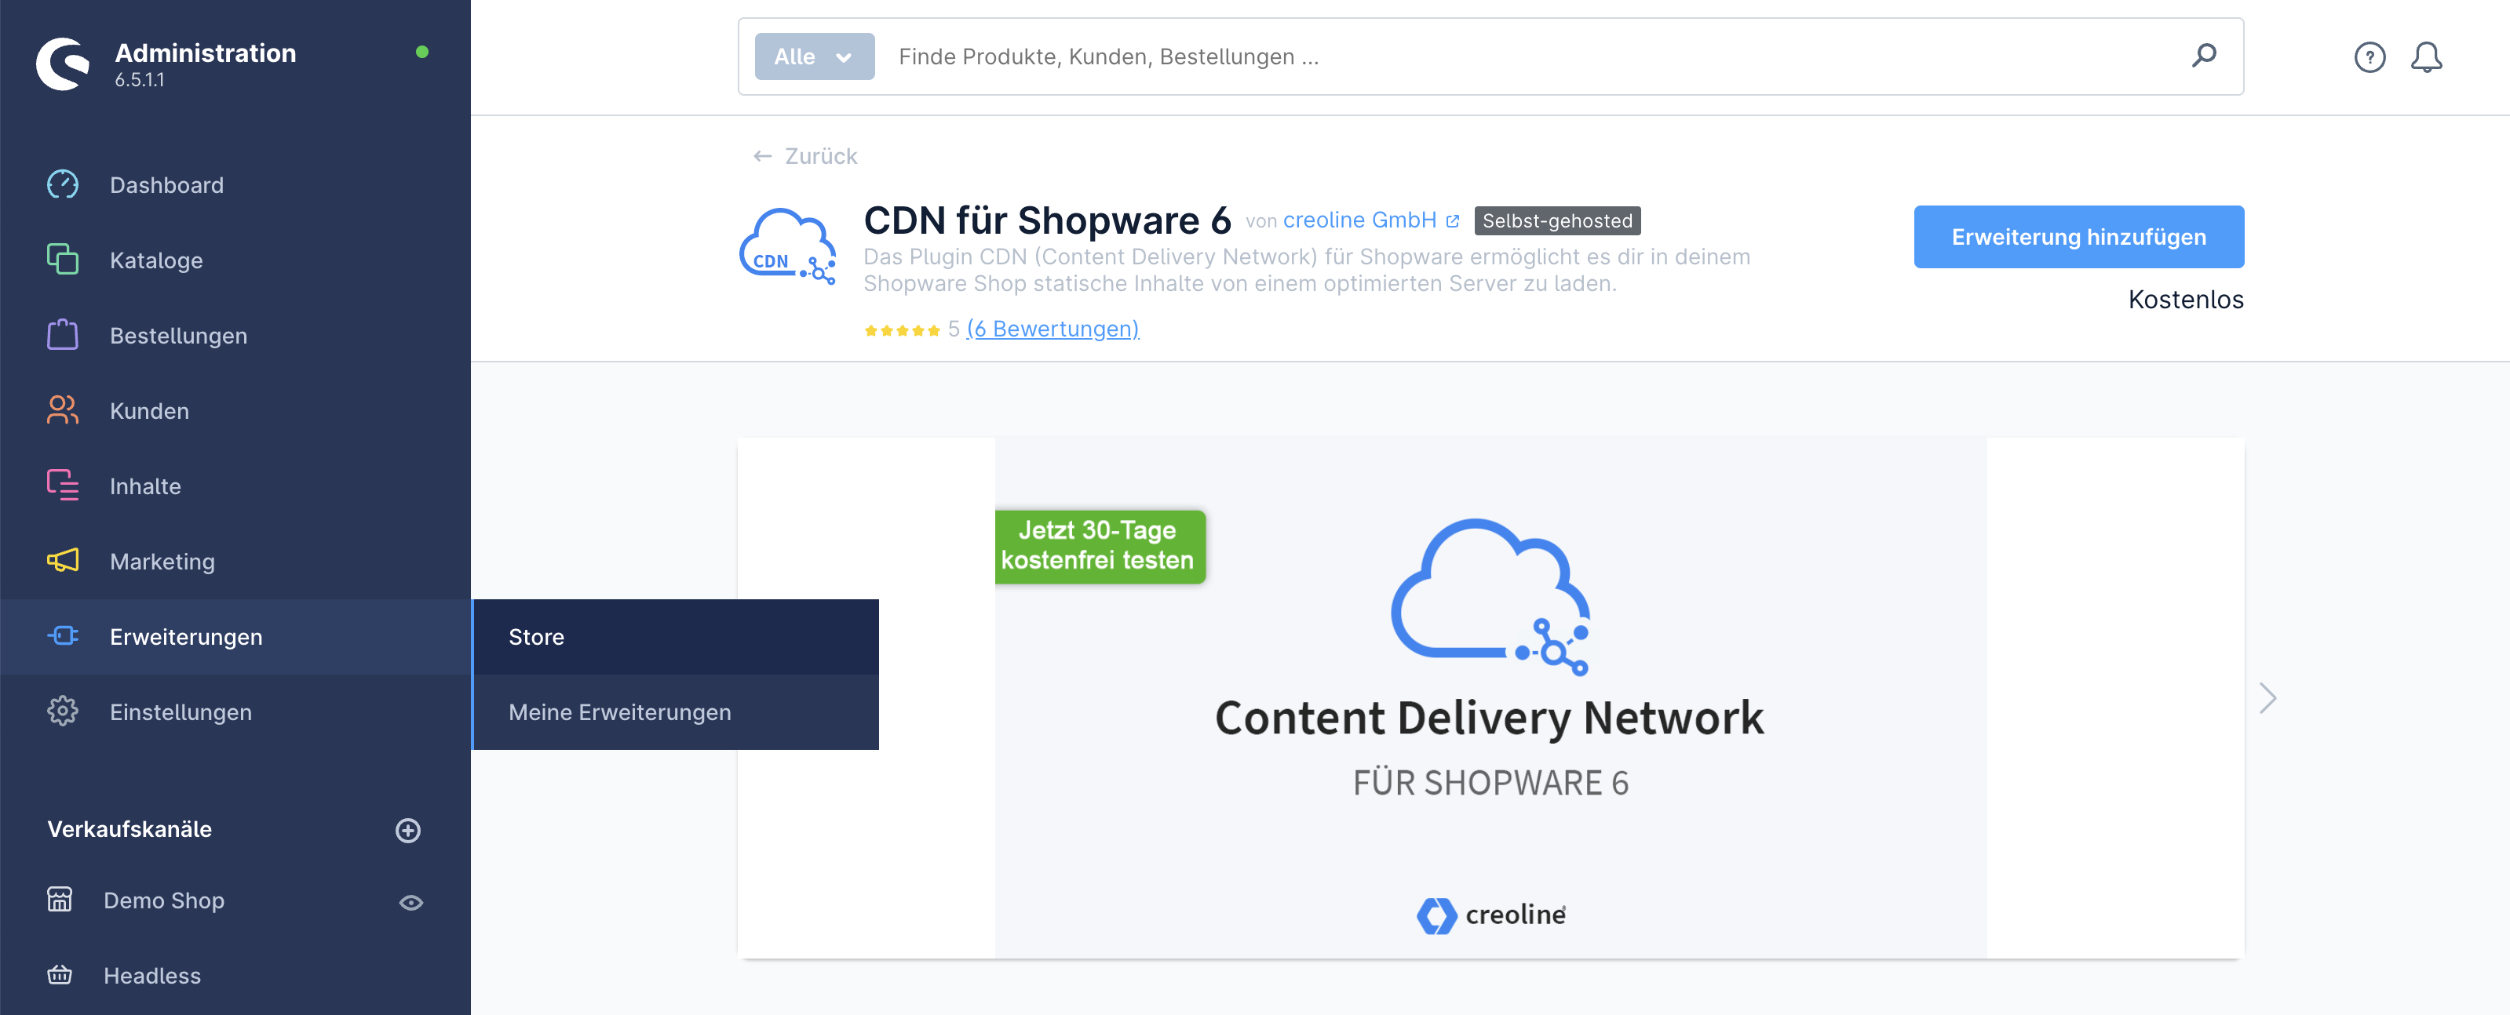The width and height of the screenshot is (2510, 1015).
Task: Click the Selbst-gehosted label badge
Action: (x=1557, y=221)
